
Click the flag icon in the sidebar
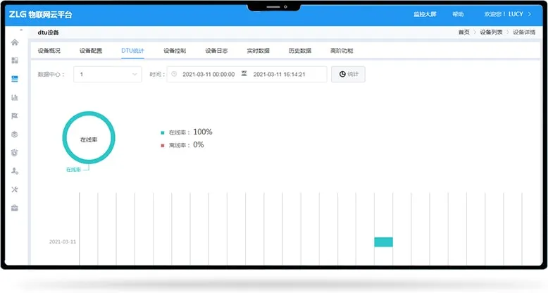click(x=15, y=116)
